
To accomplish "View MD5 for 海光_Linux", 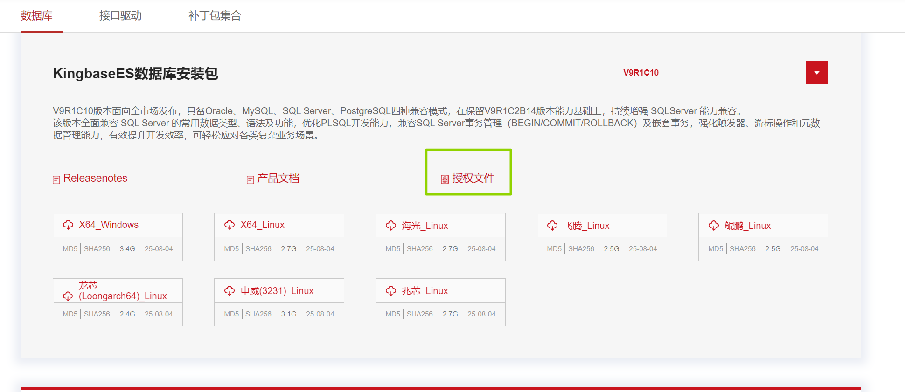I will pos(393,249).
